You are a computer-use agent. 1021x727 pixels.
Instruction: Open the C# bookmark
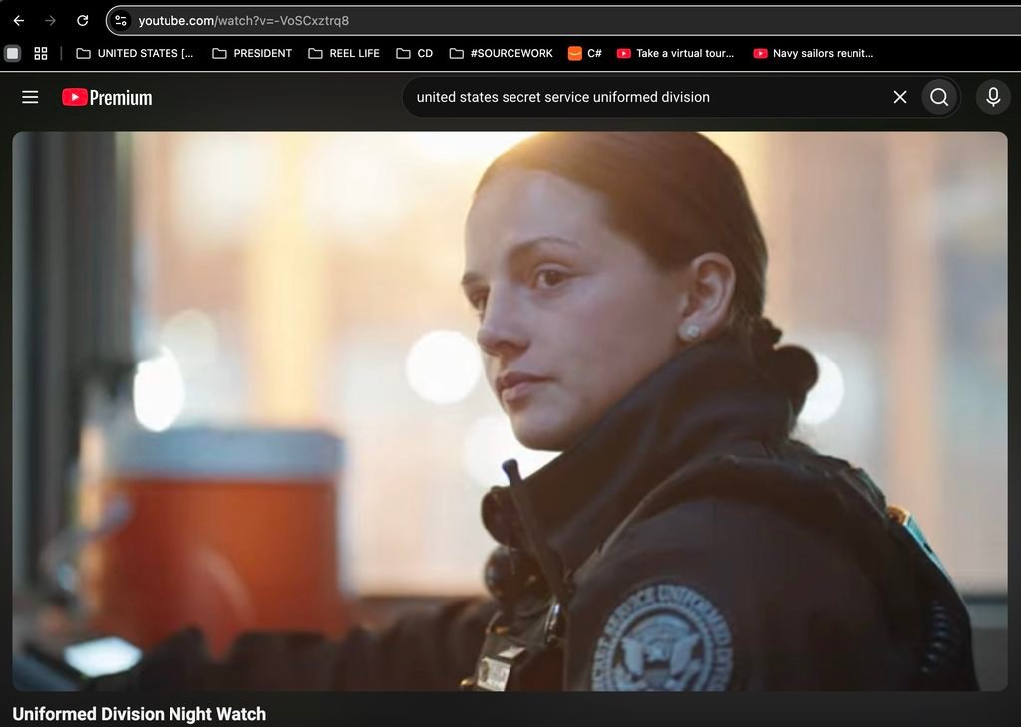coord(584,54)
